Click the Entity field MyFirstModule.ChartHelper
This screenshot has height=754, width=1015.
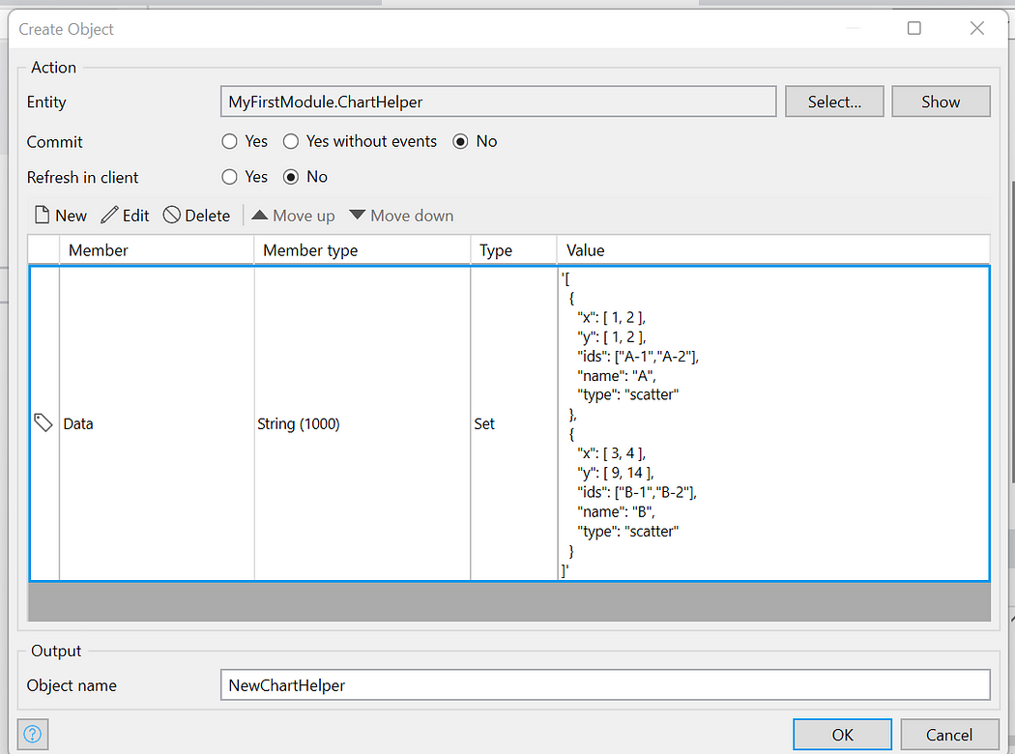pos(498,101)
